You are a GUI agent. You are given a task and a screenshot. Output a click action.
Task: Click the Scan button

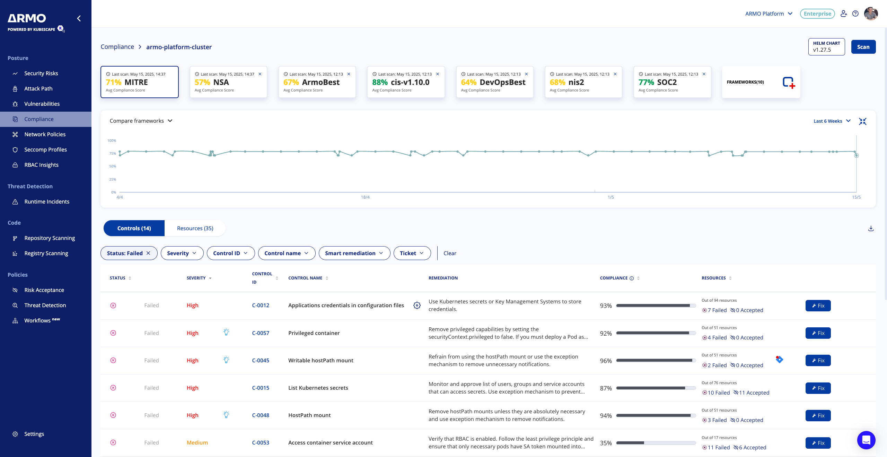click(x=863, y=47)
